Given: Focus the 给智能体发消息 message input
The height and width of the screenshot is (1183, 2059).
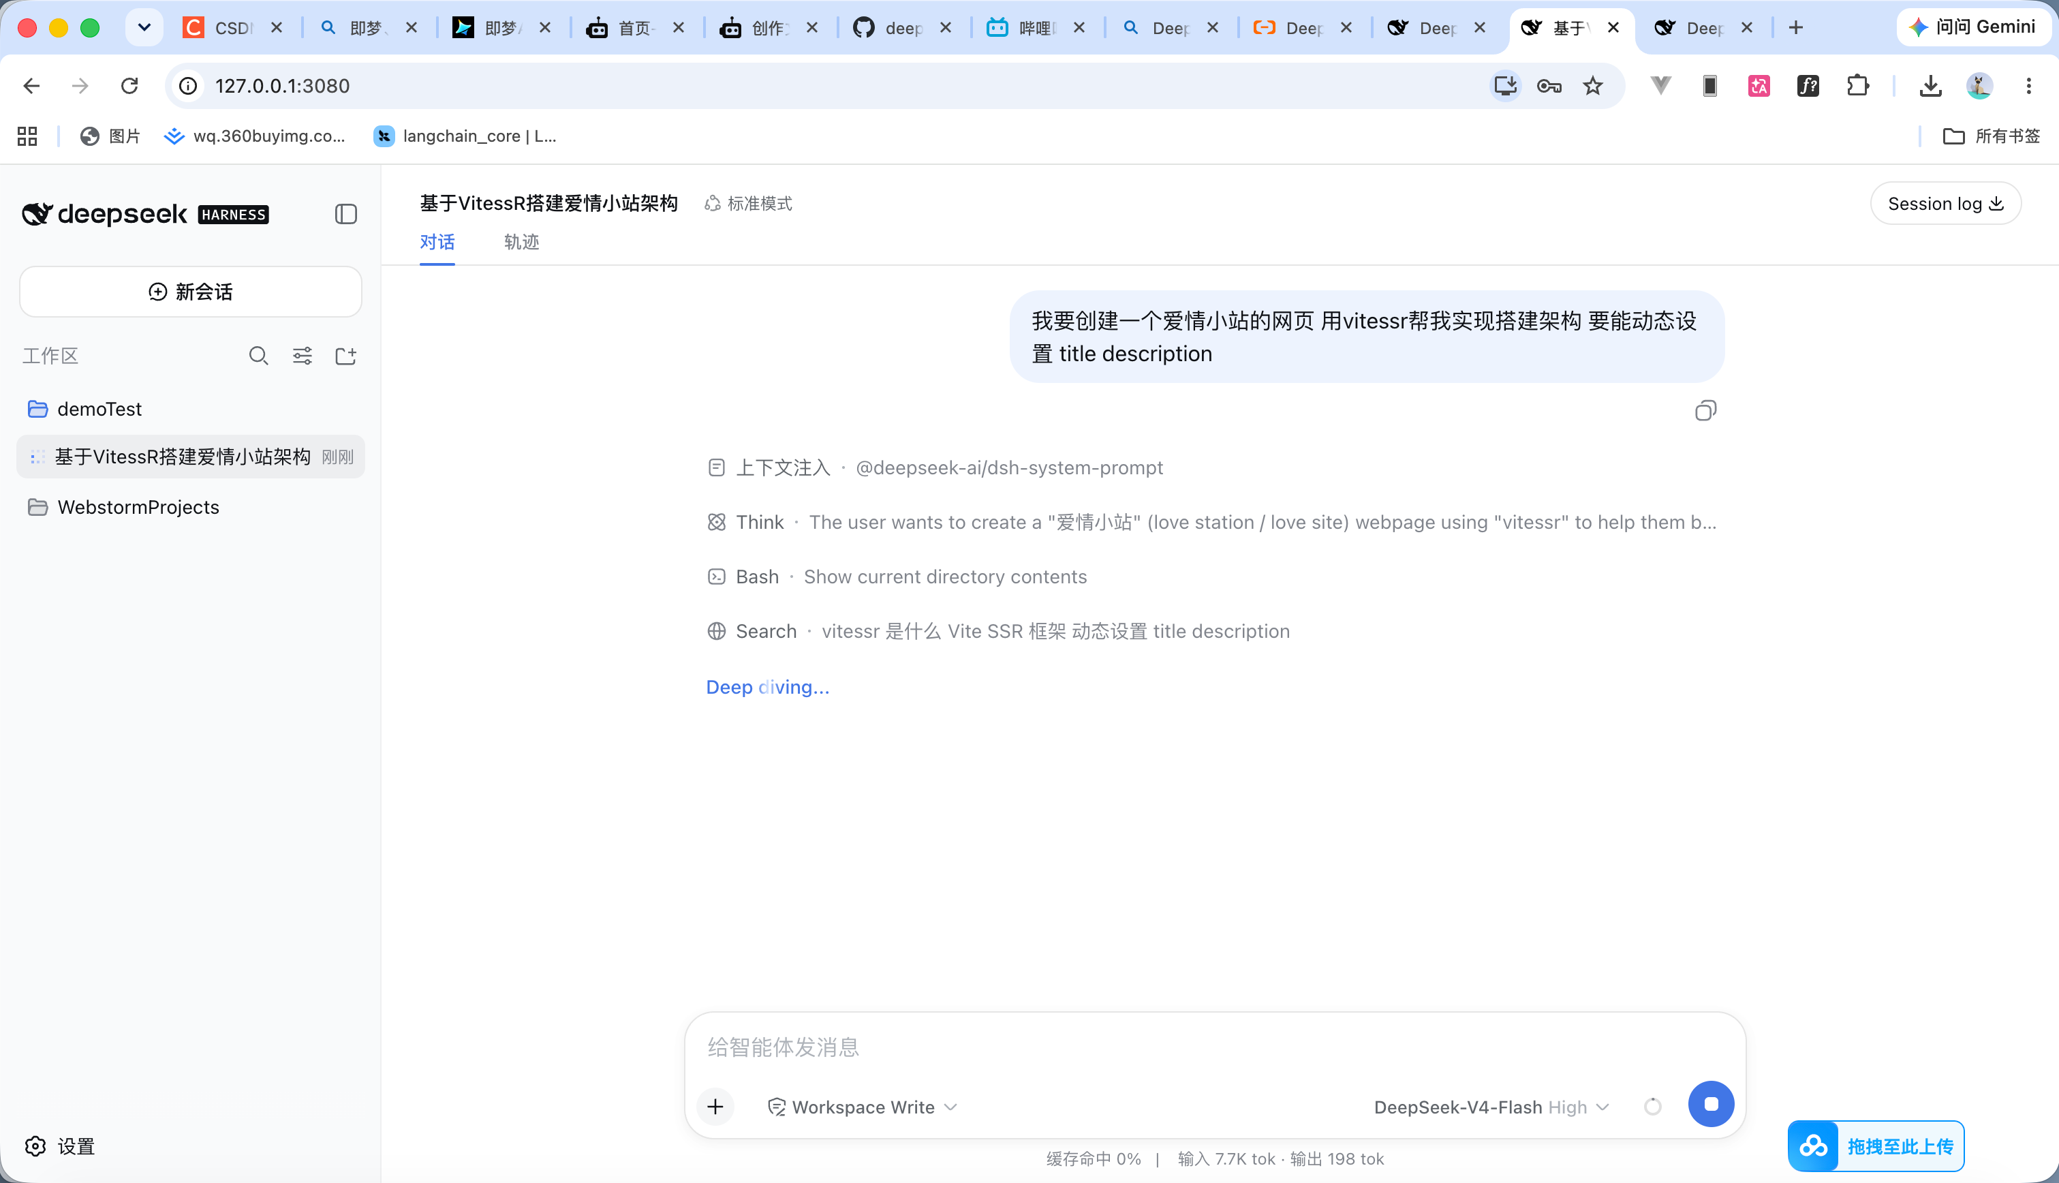Looking at the screenshot, I should click(x=1215, y=1047).
